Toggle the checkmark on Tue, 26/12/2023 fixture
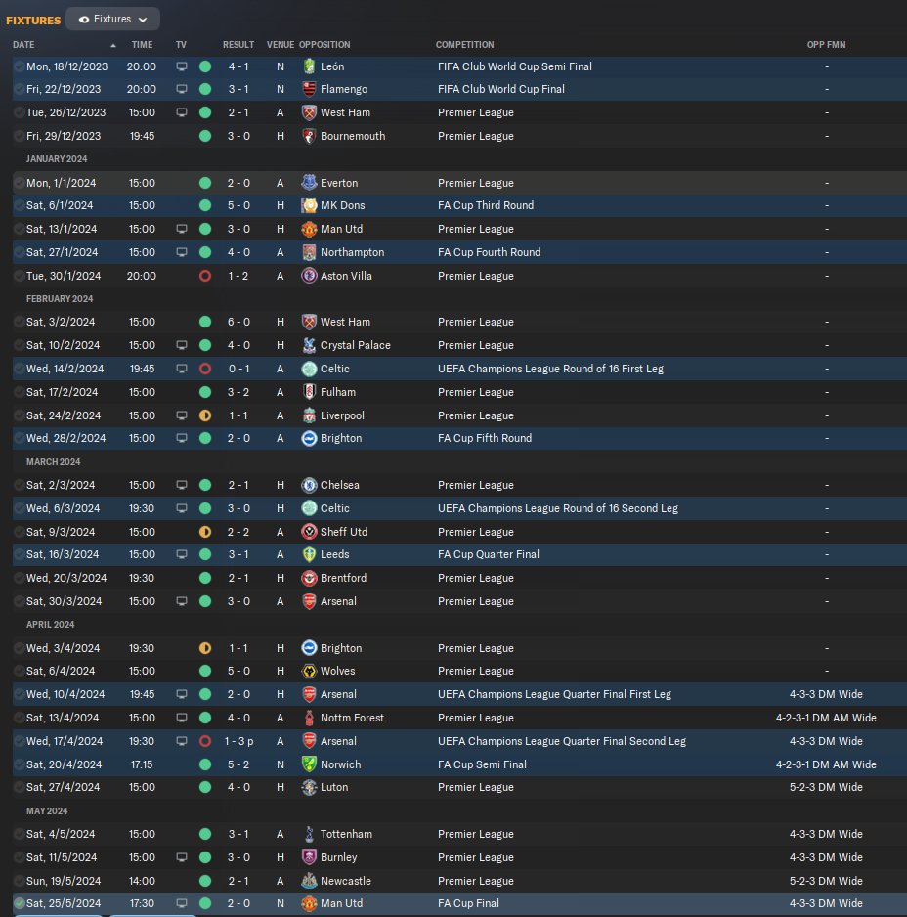The width and height of the screenshot is (907, 917). click(x=20, y=112)
